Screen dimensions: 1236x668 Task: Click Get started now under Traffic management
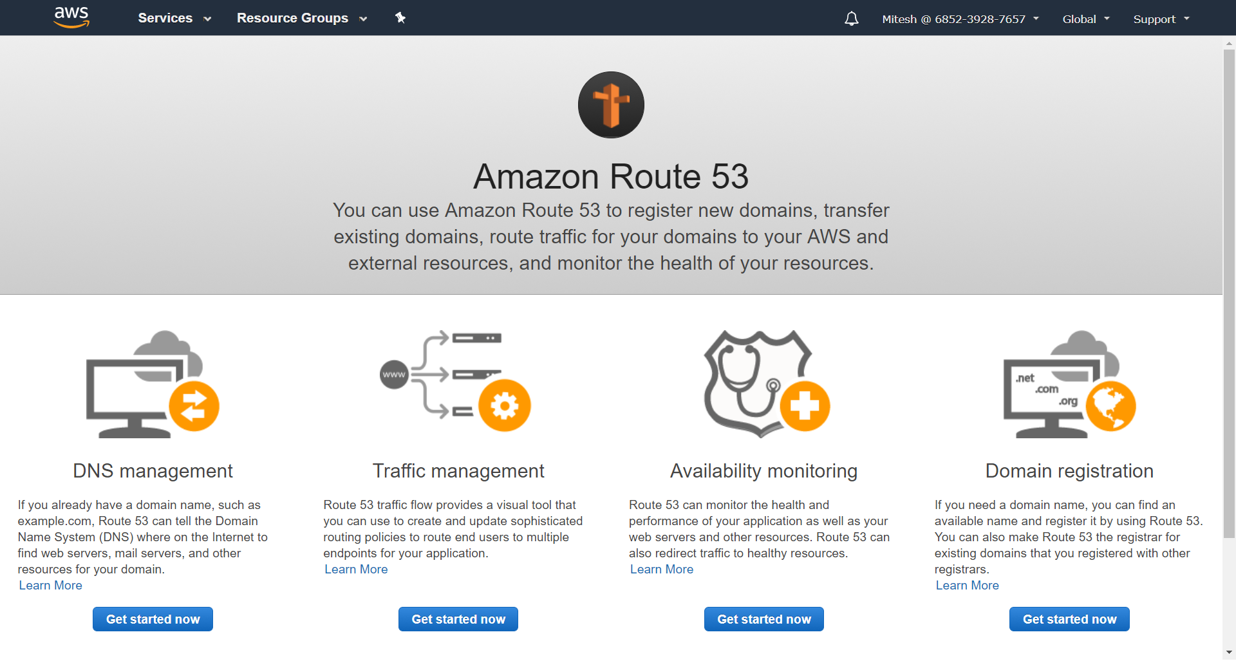point(458,619)
